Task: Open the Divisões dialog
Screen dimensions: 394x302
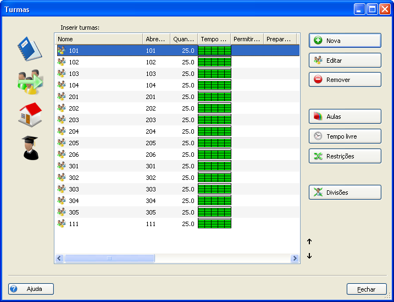Action: [x=345, y=193]
